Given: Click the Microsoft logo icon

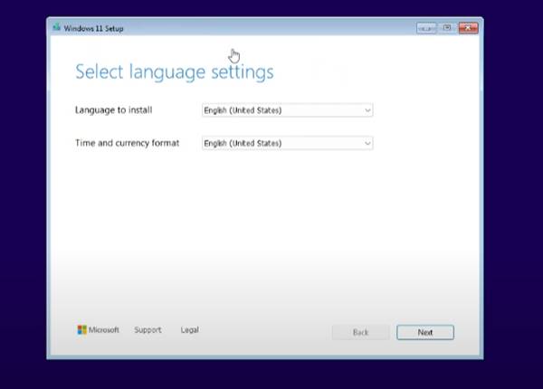Looking at the screenshot, I should click(82, 330).
